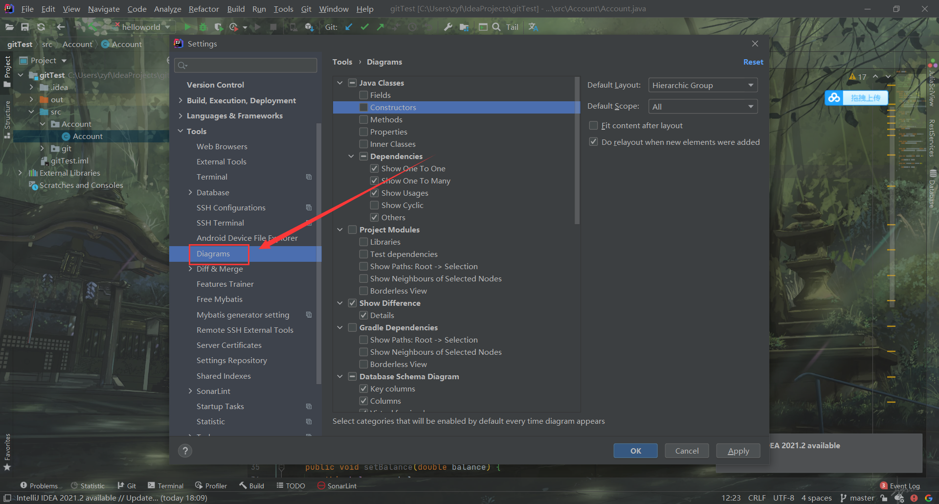Viewport: 939px width, 504px height.
Task: Close the Settings dialog with X
Action: point(755,44)
